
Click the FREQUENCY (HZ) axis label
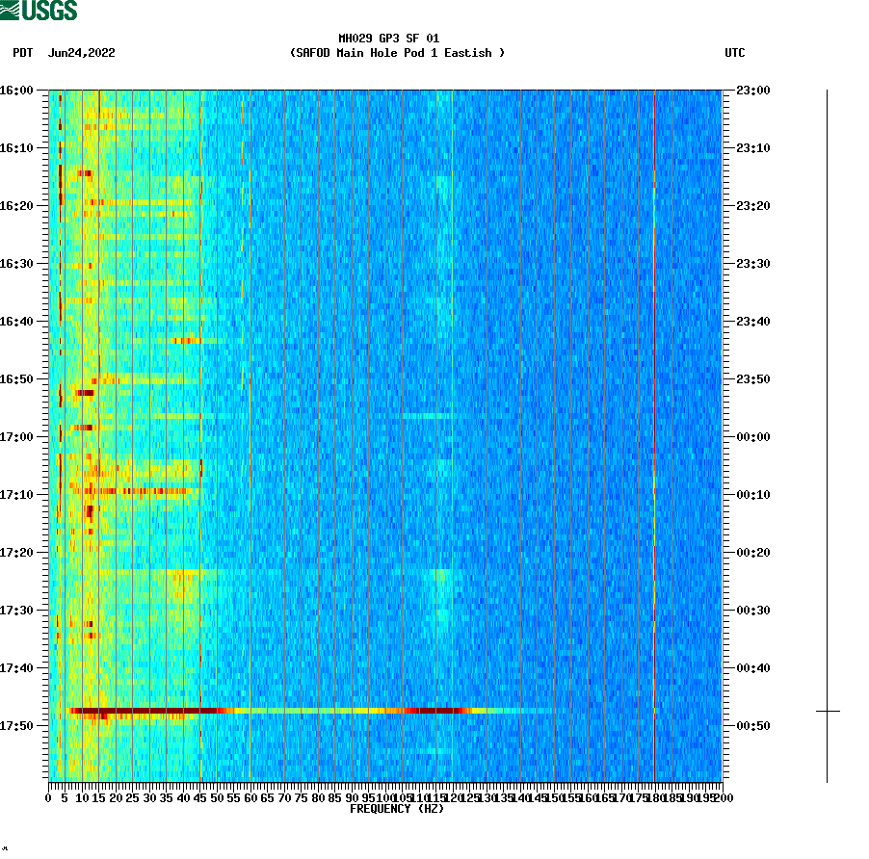click(399, 809)
